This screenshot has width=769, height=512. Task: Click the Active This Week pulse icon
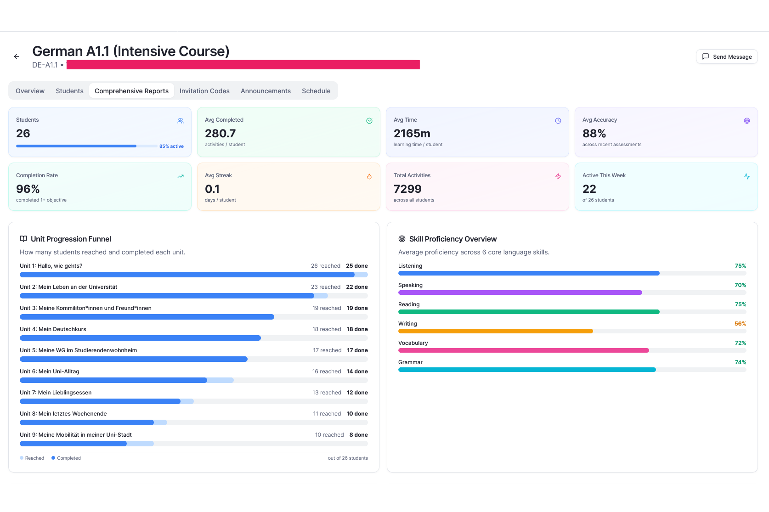coord(747,176)
